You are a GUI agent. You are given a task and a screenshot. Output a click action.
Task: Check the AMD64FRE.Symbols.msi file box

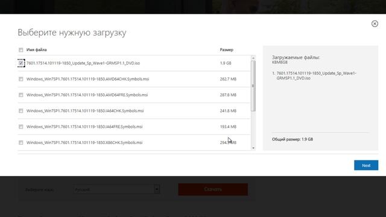21,95
